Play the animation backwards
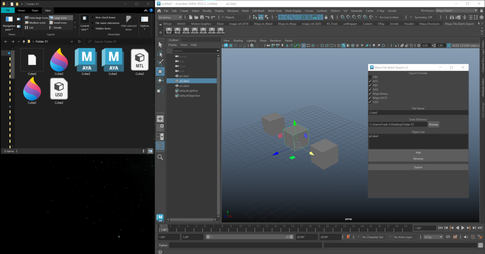Screen dimensions: 485x254 [x=457, y=228]
